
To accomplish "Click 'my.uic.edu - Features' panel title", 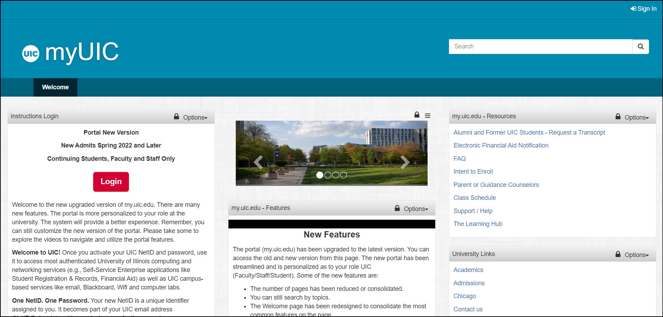I will tap(261, 208).
